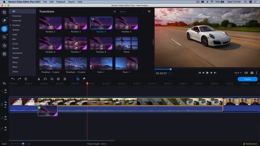Image resolution: width=260 pixels, height=146 pixels.
Task: Select the Pieces transition thumbnail
Action: pos(126,43)
